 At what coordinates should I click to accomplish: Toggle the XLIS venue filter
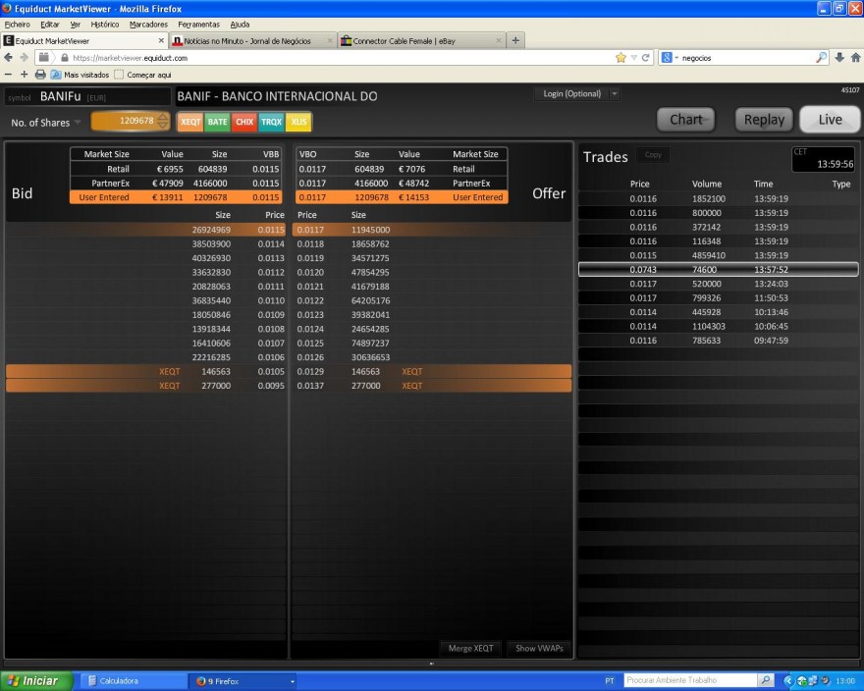coord(298,122)
